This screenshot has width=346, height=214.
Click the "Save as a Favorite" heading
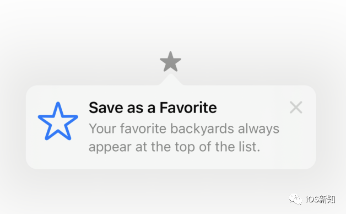point(153,108)
